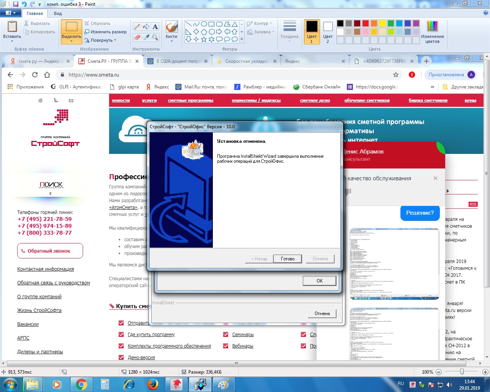Image resolution: width=490 pixels, height=392 pixels.
Task: Click the site map icon on smeta.ru header
Action: pyautogui.click(x=56, y=100)
